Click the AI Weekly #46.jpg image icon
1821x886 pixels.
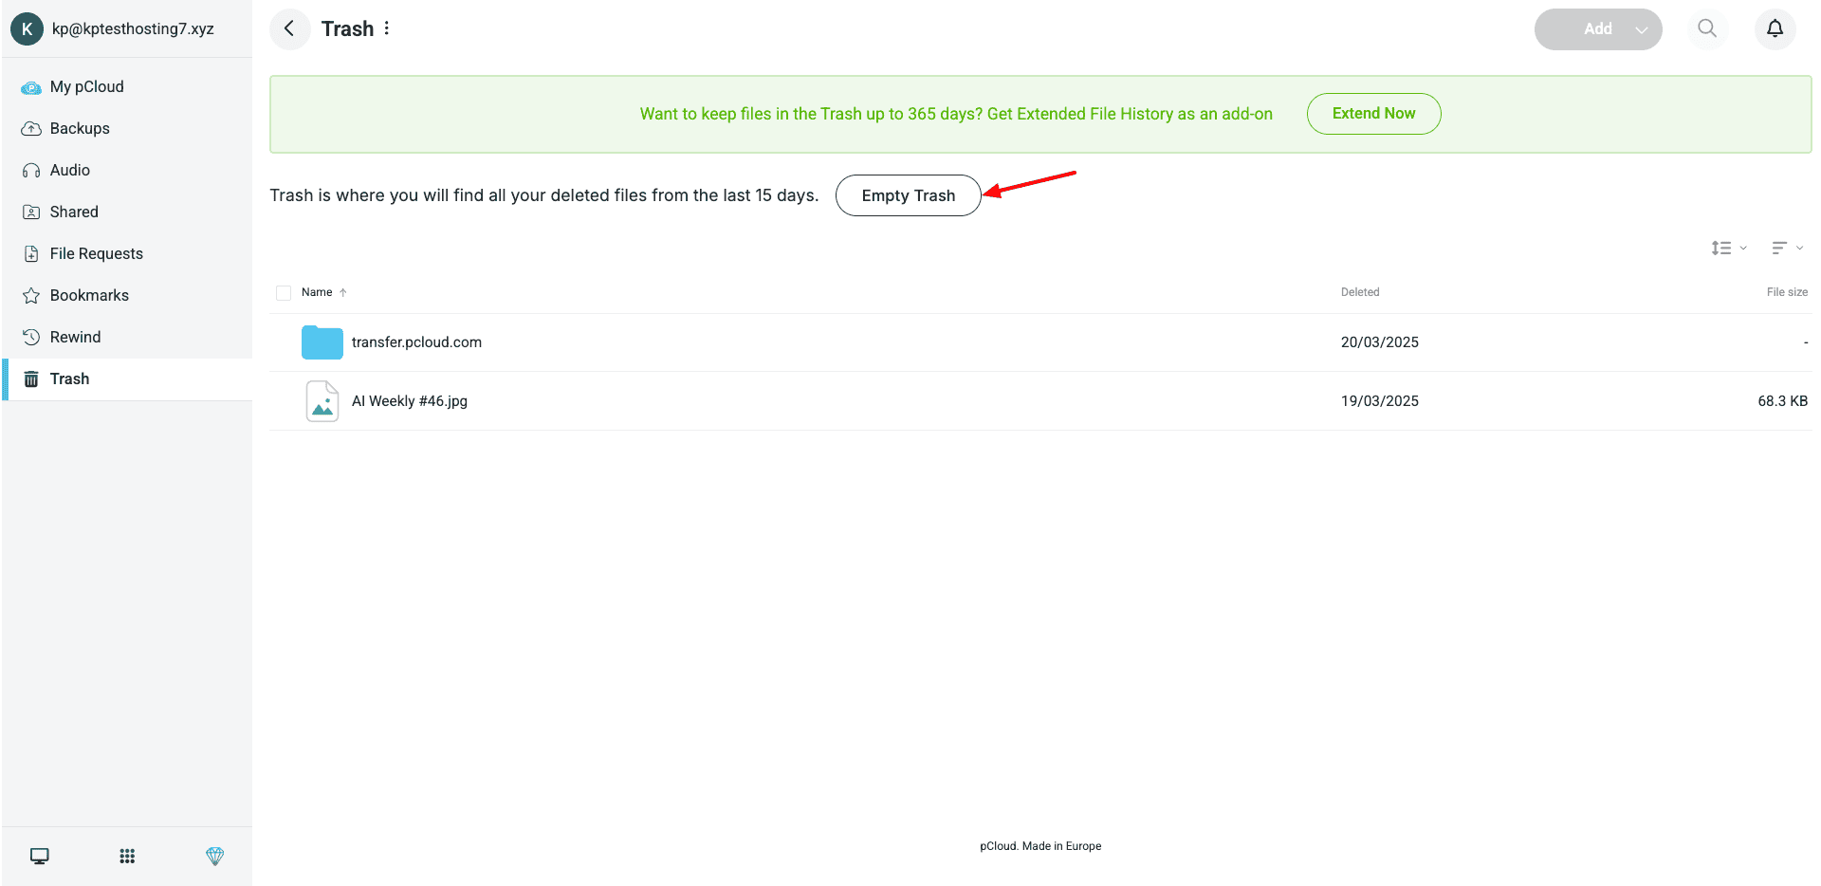(x=322, y=401)
